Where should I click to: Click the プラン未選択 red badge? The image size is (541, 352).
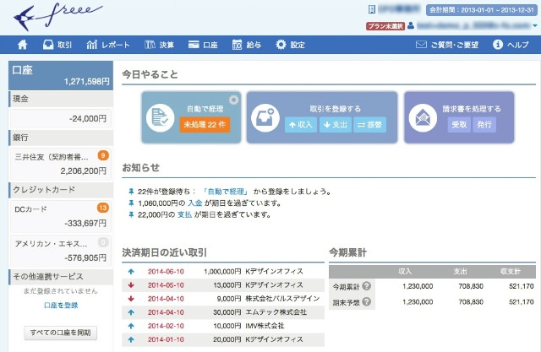pos(385,26)
